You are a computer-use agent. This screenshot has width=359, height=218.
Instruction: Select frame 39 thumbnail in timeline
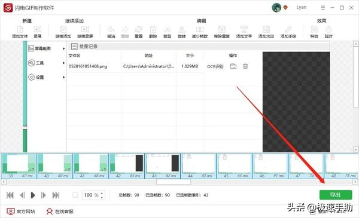(x=19, y=166)
